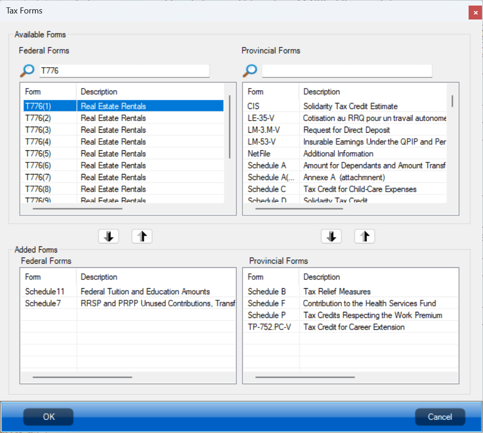Click inside the provincial search text box

coord(346,71)
